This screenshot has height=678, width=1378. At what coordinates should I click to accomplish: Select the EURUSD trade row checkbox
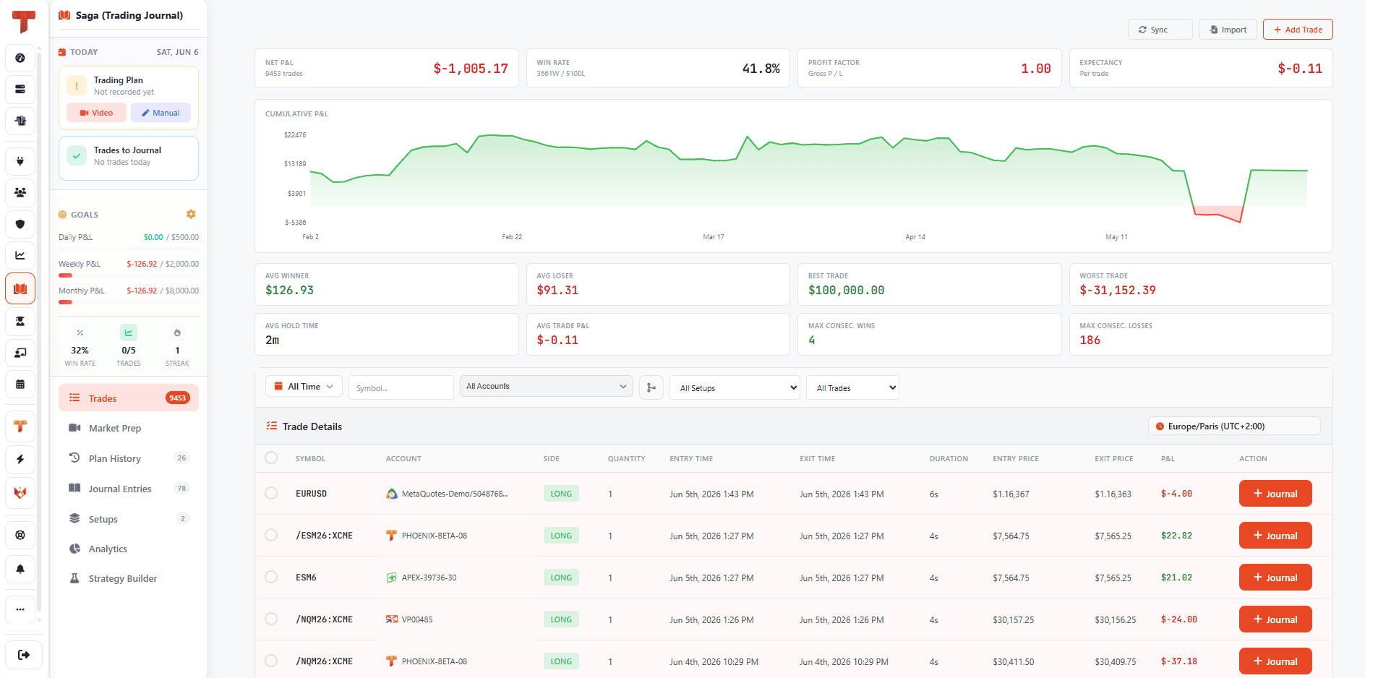point(271,493)
